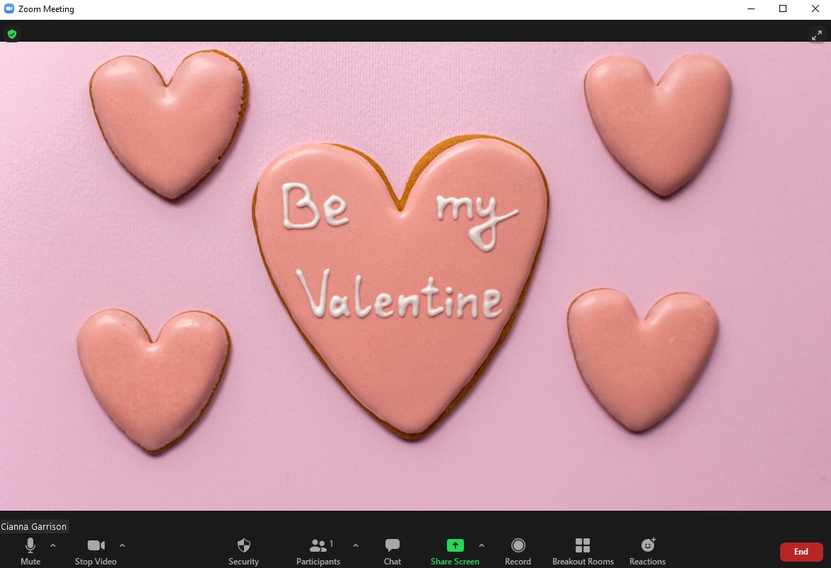Expand the Share Screen options
The height and width of the screenshot is (568, 831).
point(482,546)
